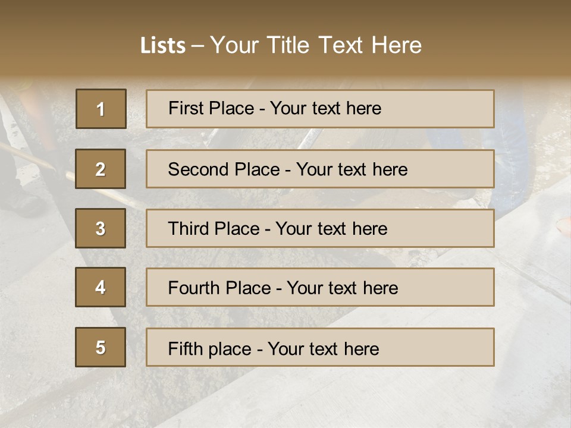Click the word 'First' in the top bar
This screenshot has height=428, width=571.
pos(186,108)
